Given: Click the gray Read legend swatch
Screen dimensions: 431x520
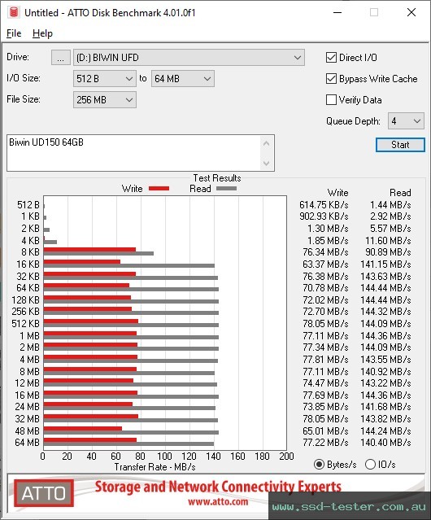Looking at the screenshot, I should [226, 188].
